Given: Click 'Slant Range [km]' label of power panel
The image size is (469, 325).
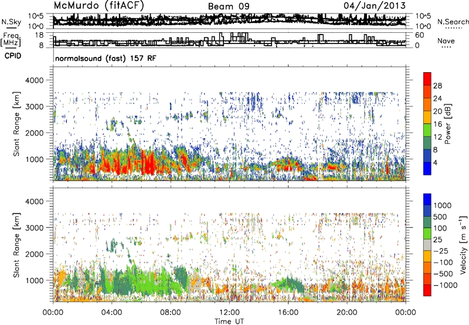Looking at the screenshot, I should [x=16, y=124].
